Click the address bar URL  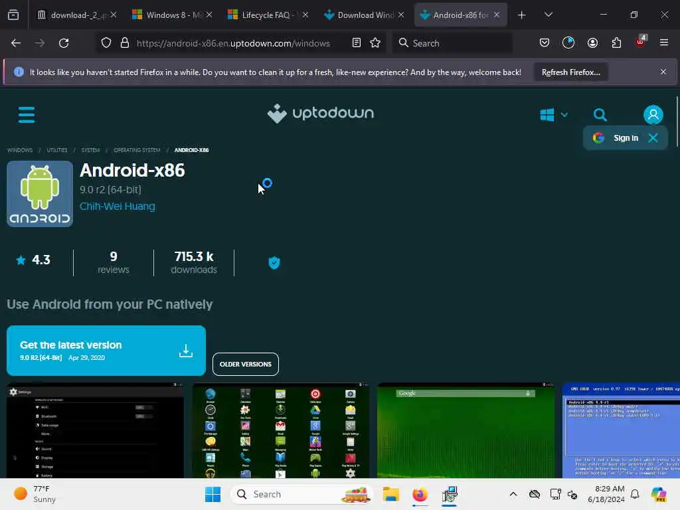[233, 43]
